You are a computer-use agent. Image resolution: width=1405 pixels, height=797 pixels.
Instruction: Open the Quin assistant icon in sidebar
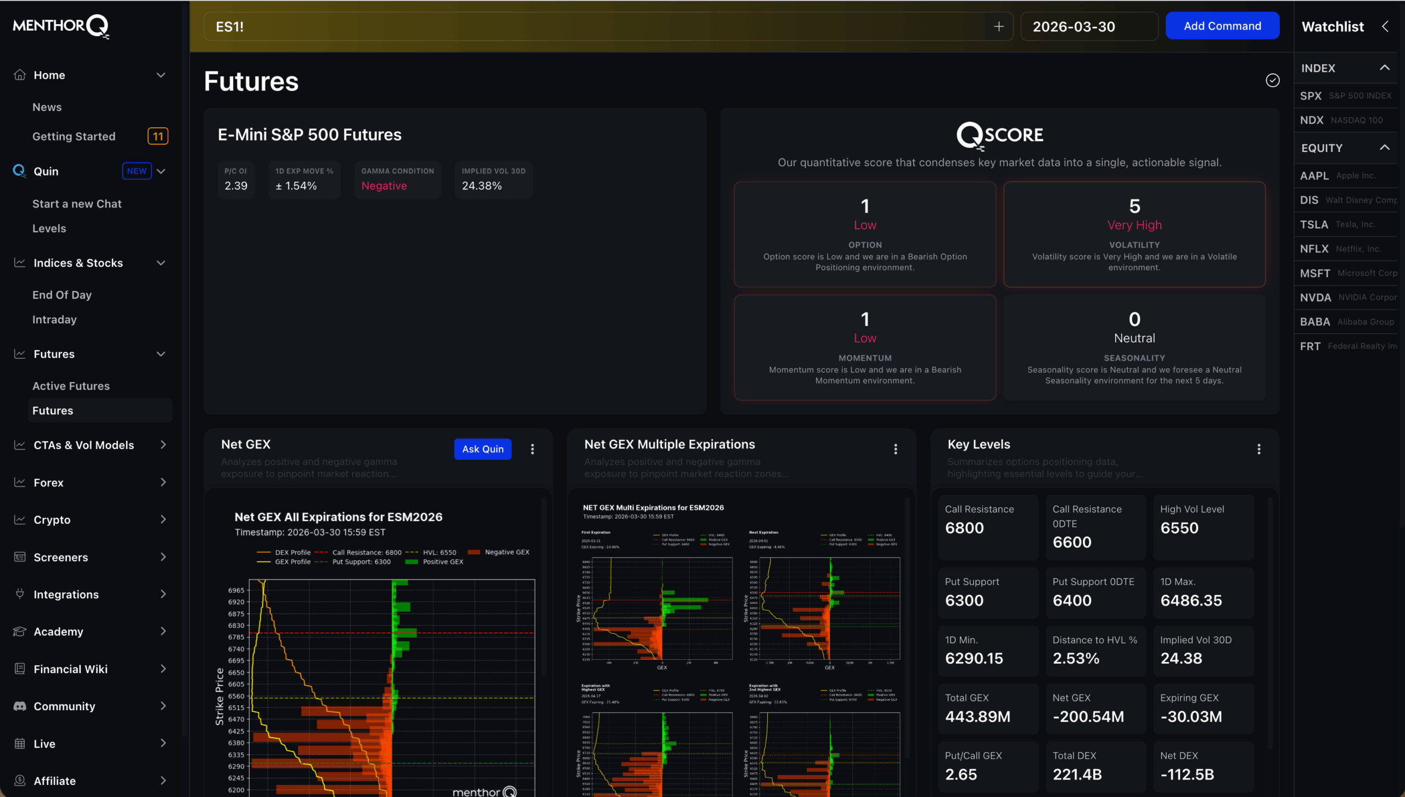(19, 171)
